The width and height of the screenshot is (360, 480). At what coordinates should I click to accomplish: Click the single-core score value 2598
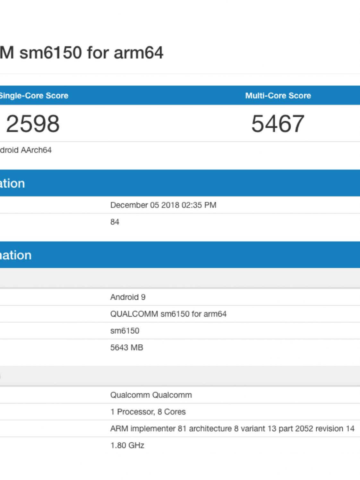(x=33, y=124)
